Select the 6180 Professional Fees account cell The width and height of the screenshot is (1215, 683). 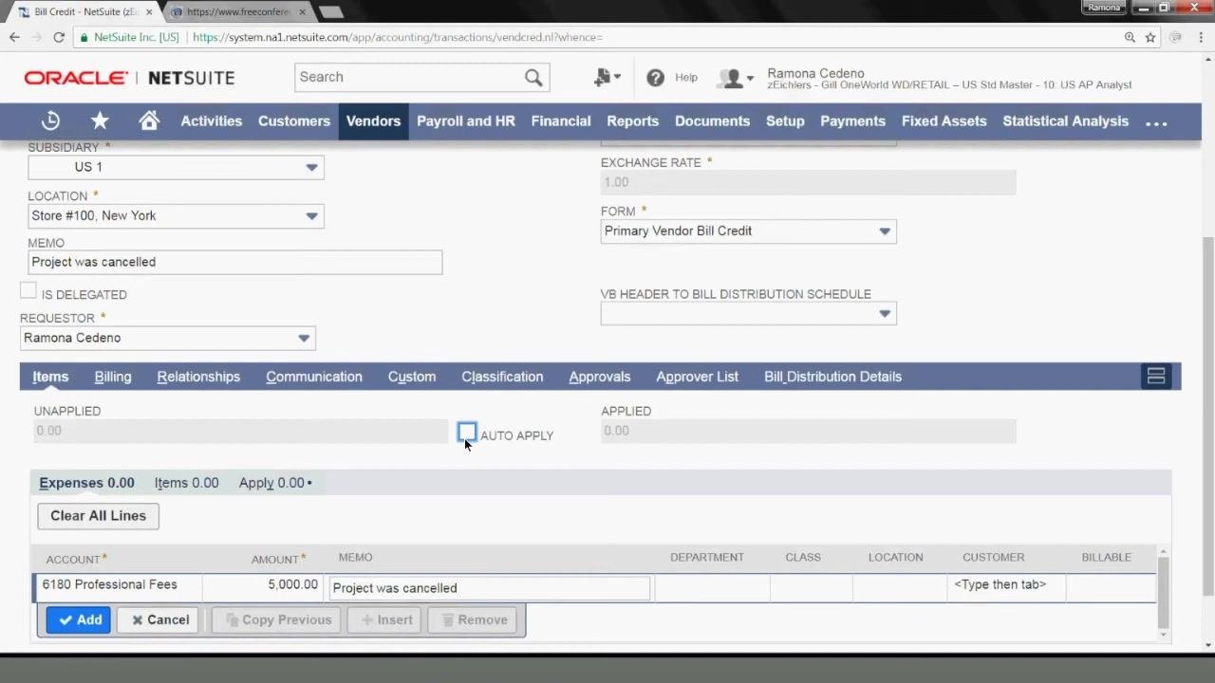(x=118, y=586)
